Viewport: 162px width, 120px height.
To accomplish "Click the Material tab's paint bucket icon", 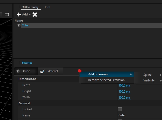I will click(42, 71).
